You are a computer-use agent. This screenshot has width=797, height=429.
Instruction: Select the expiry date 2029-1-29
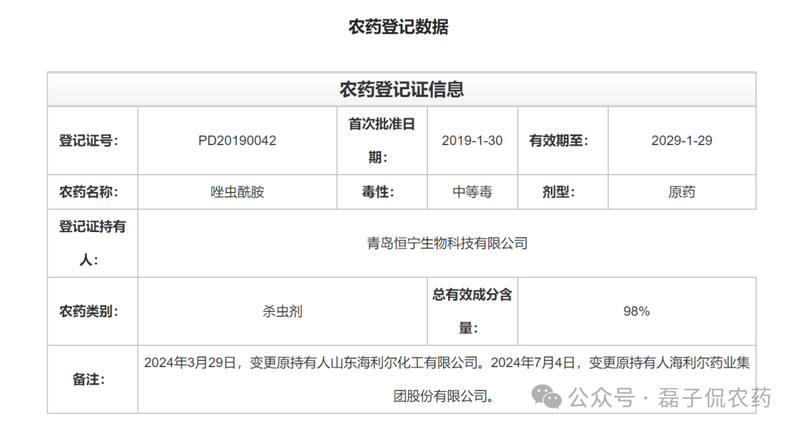(x=682, y=141)
